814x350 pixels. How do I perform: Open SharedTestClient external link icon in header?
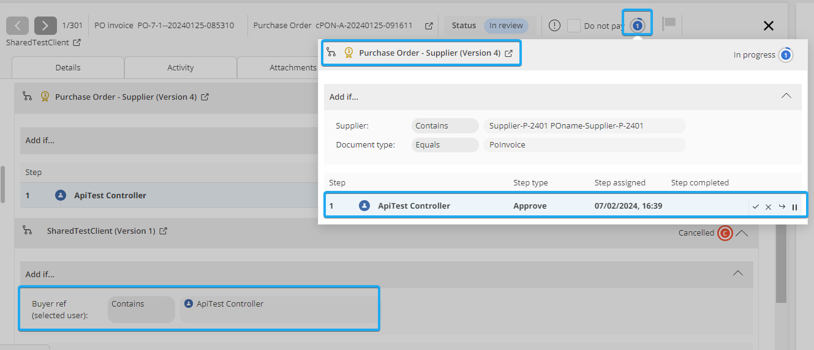point(77,43)
